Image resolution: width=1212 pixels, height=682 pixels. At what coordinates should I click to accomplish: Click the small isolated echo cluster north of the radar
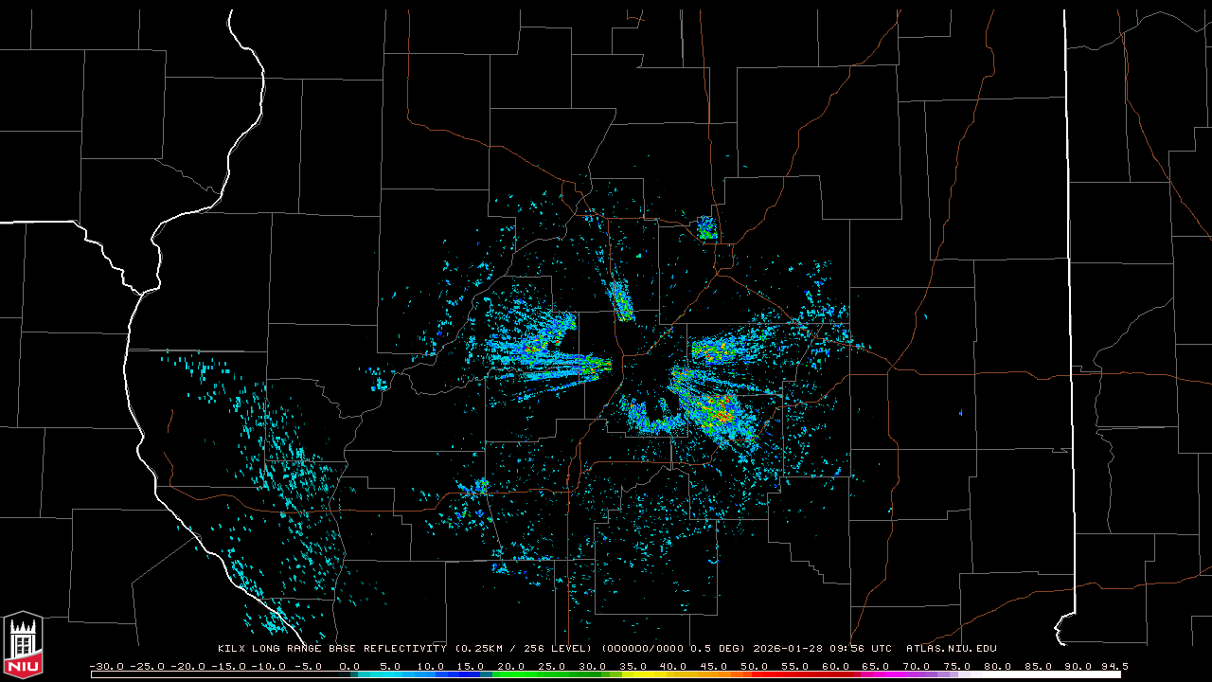706,227
